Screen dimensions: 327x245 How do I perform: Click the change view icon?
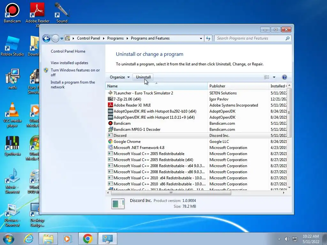click(267, 77)
